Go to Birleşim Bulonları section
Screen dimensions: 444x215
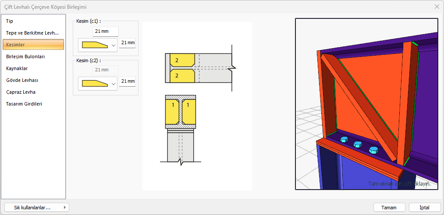(25, 56)
